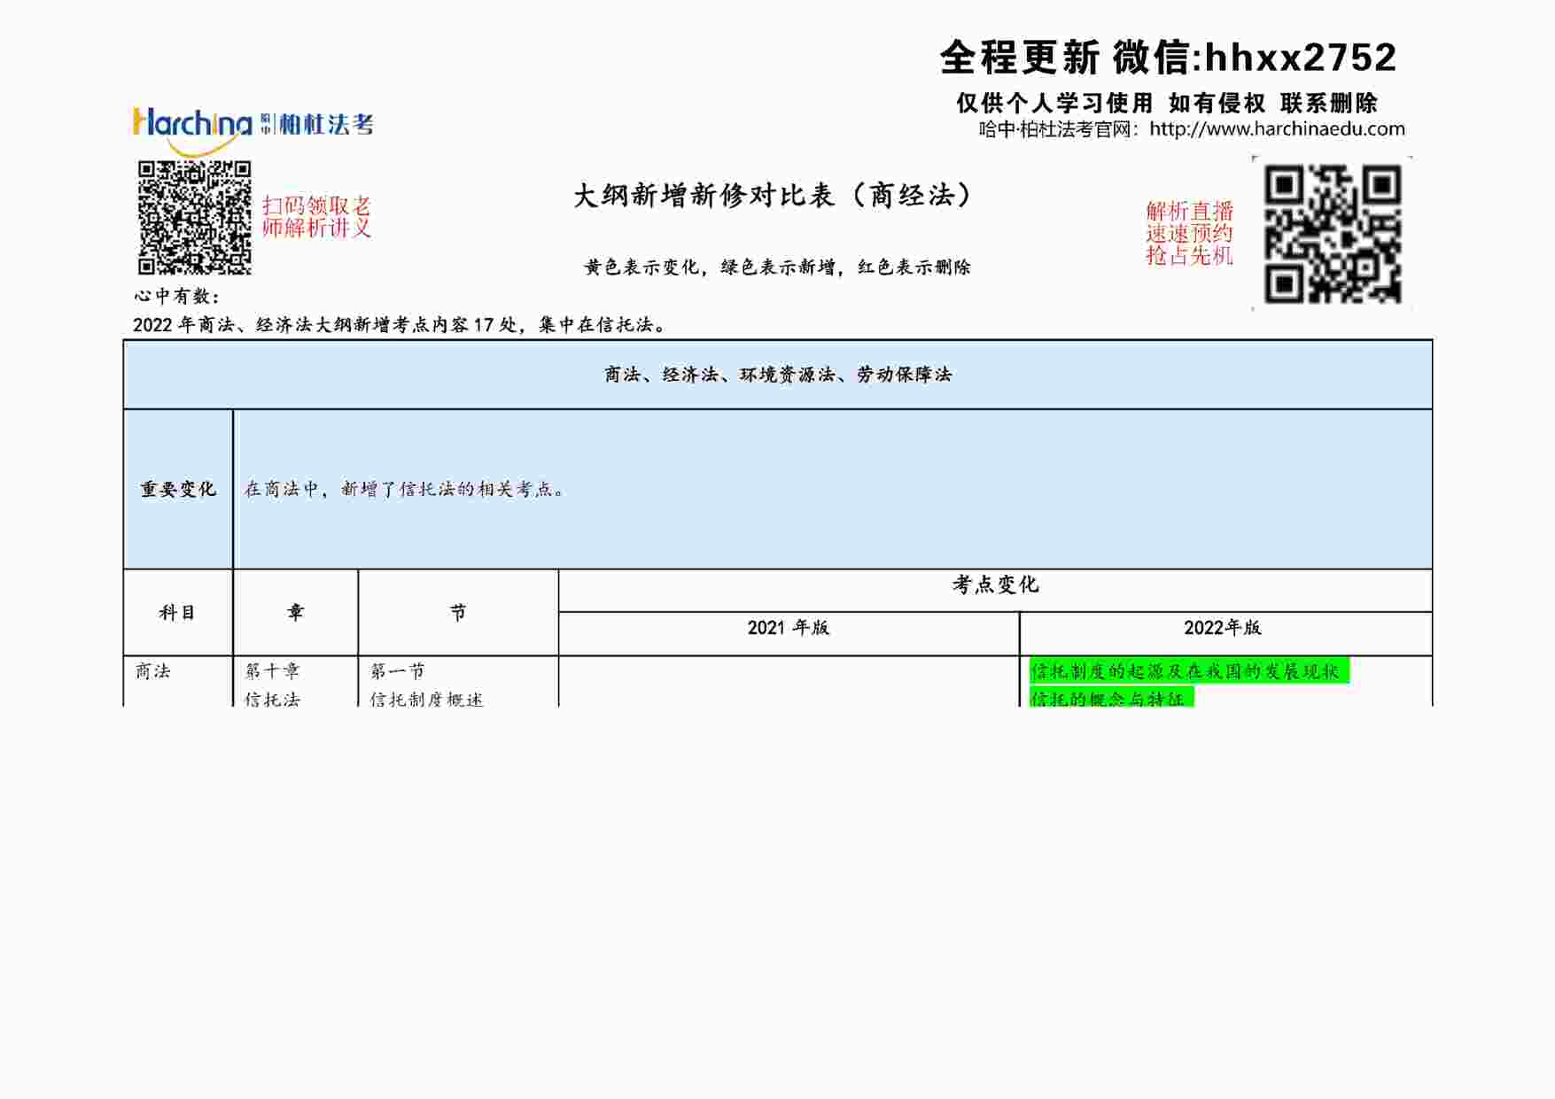
Task: Click the header 全程更新 微信:hhxx2752
Action: coord(1168,58)
